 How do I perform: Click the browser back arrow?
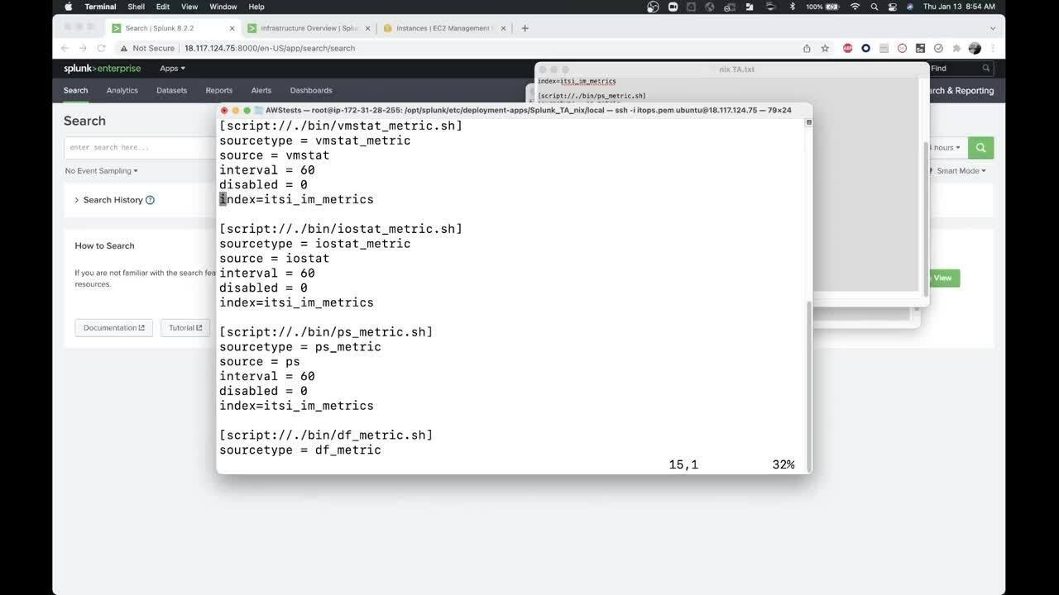(x=65, y=48)
